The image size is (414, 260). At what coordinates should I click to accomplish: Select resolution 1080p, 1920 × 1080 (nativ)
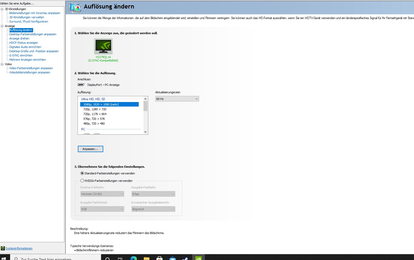point(109,104)
